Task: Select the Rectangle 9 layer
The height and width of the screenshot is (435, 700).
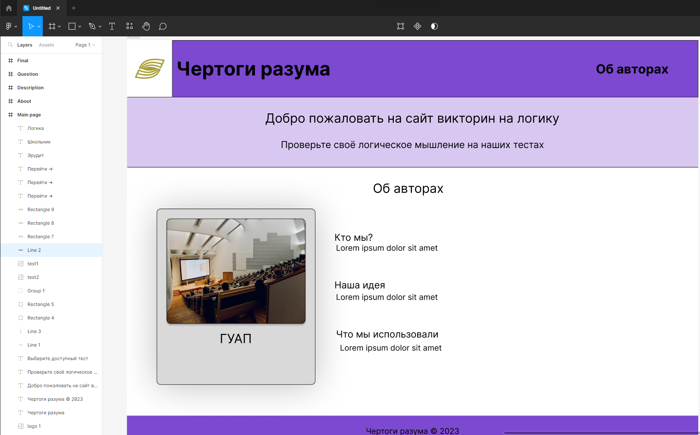Action: click(x=51, y=209)
